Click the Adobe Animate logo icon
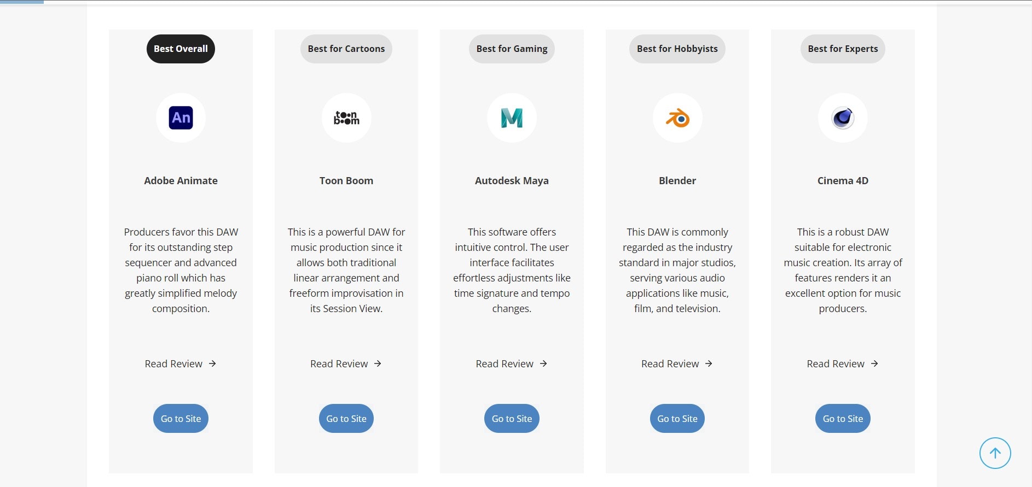This screenshot has width=1032, height=487. click(181, 118)
